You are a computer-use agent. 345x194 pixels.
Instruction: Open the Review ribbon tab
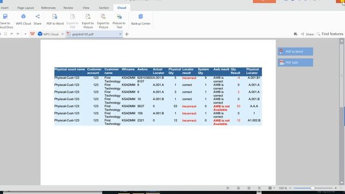(x=68, y=8)
